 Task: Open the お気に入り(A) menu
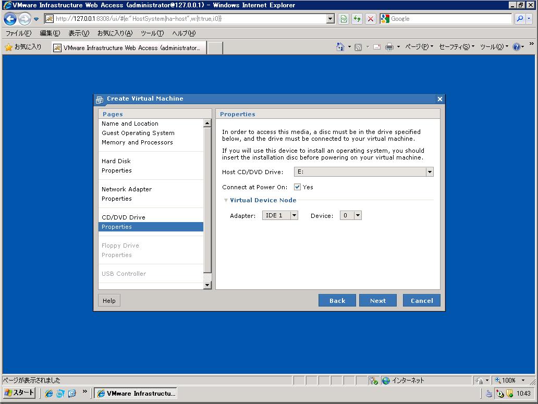click(115, 33)
